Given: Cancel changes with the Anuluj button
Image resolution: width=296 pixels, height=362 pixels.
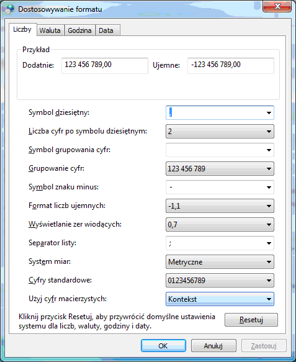Looking at the screenshot, I should (x=213, y=346).
